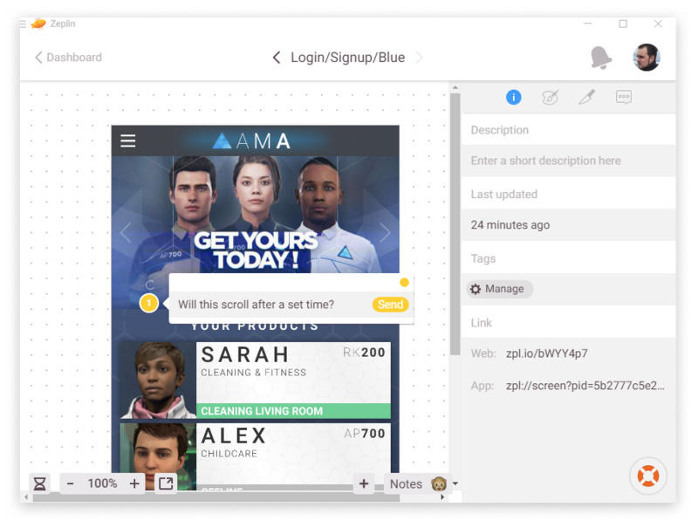Click scroll up arrow of canvas
Viewport: 698px width, 528px height.
point(455,87)
